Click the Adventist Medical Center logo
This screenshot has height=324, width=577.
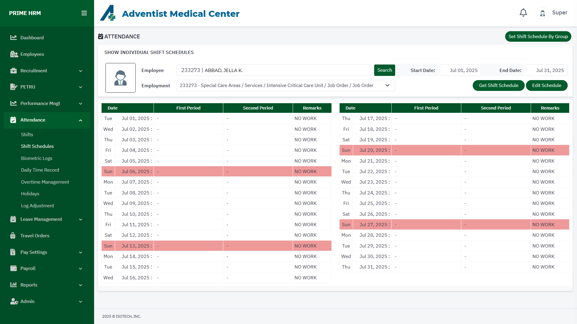(108, 13)
